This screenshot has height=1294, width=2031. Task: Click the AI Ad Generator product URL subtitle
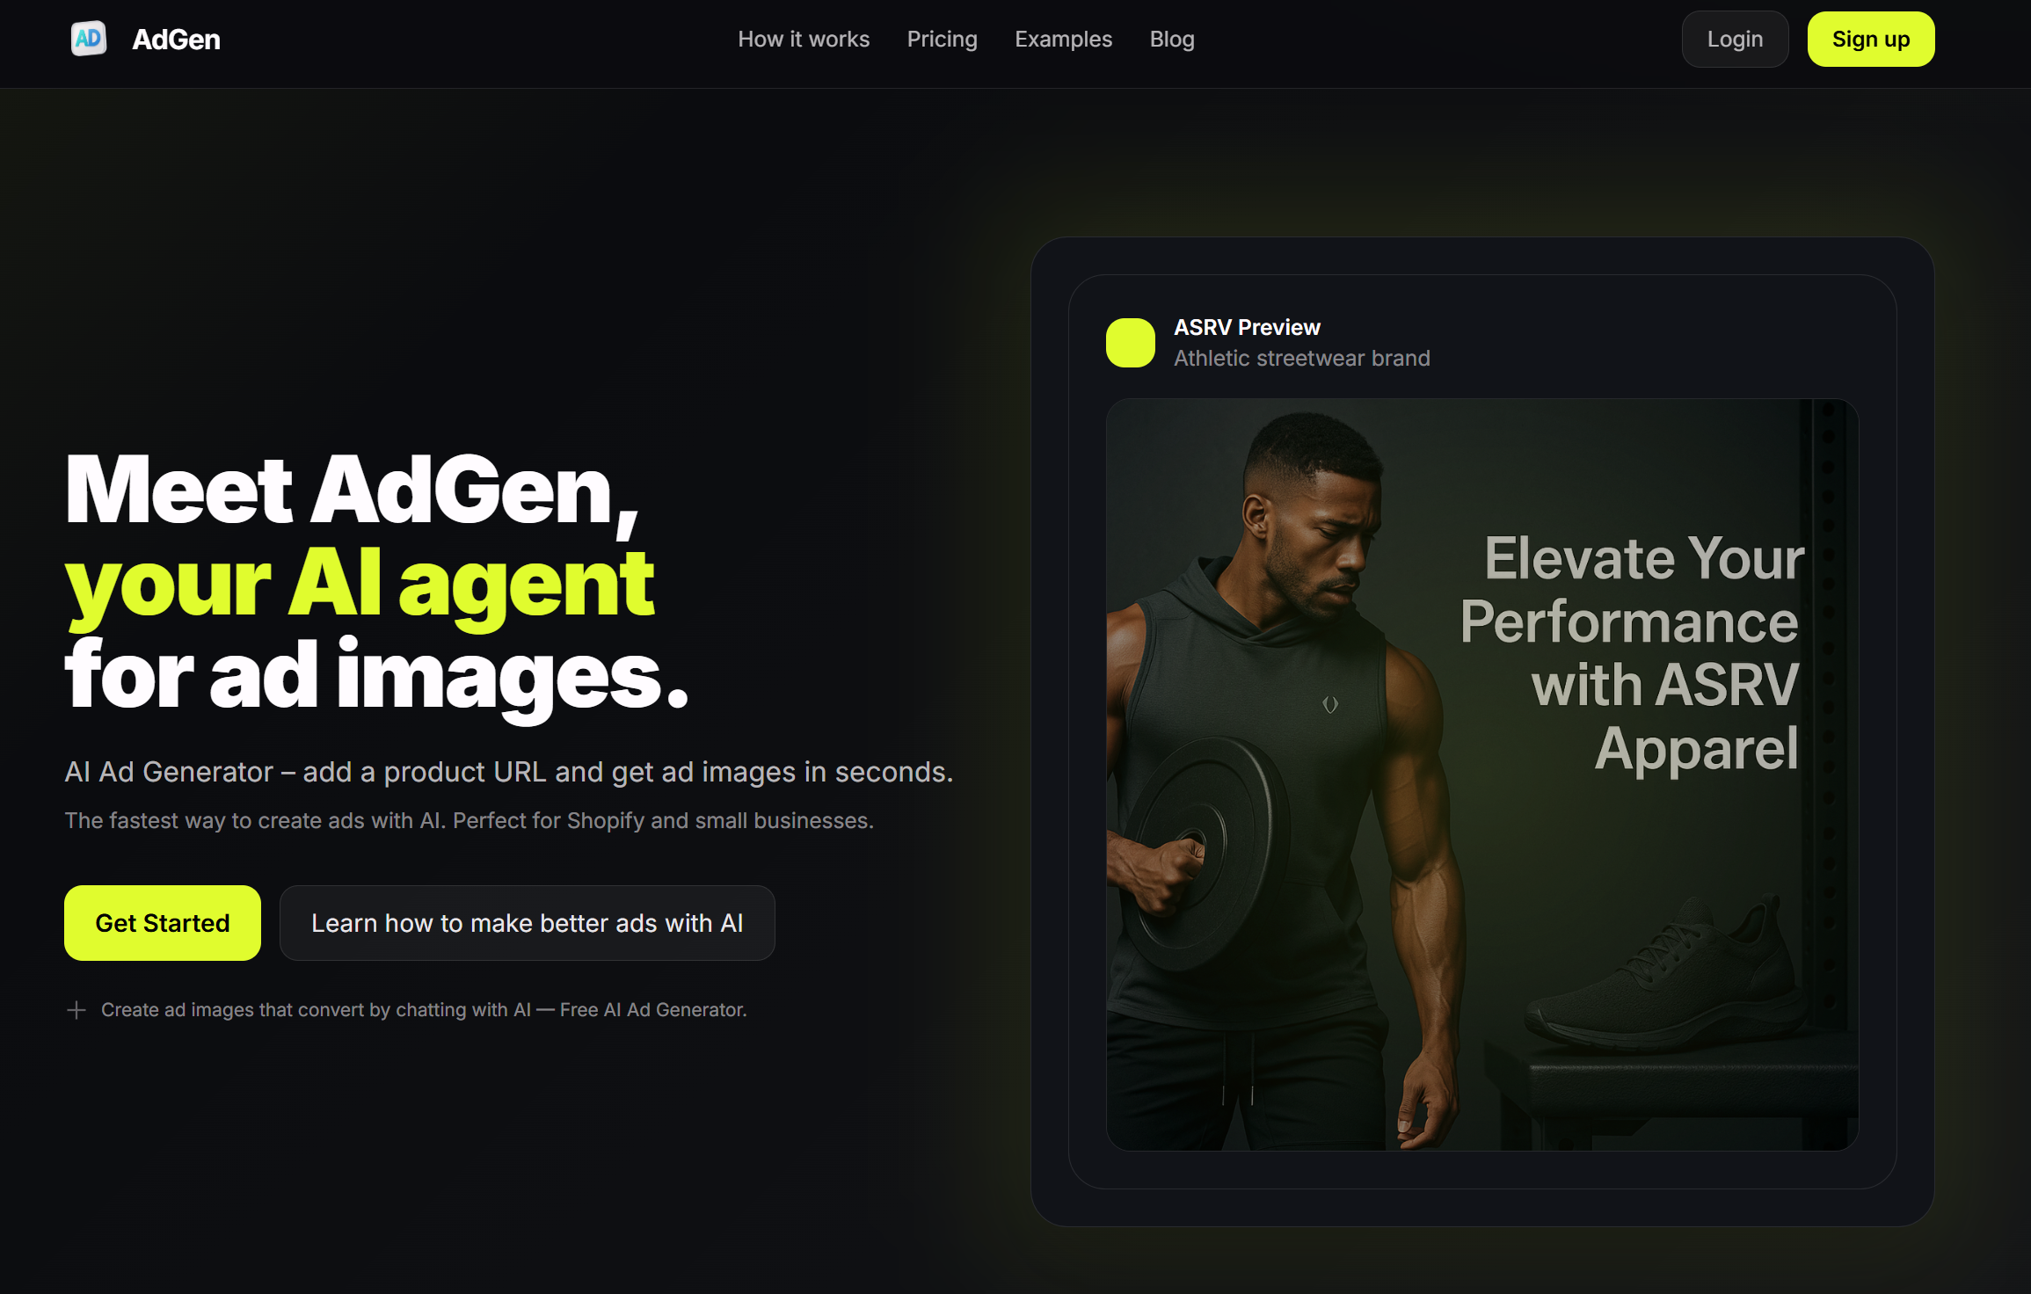coord(509,771)
